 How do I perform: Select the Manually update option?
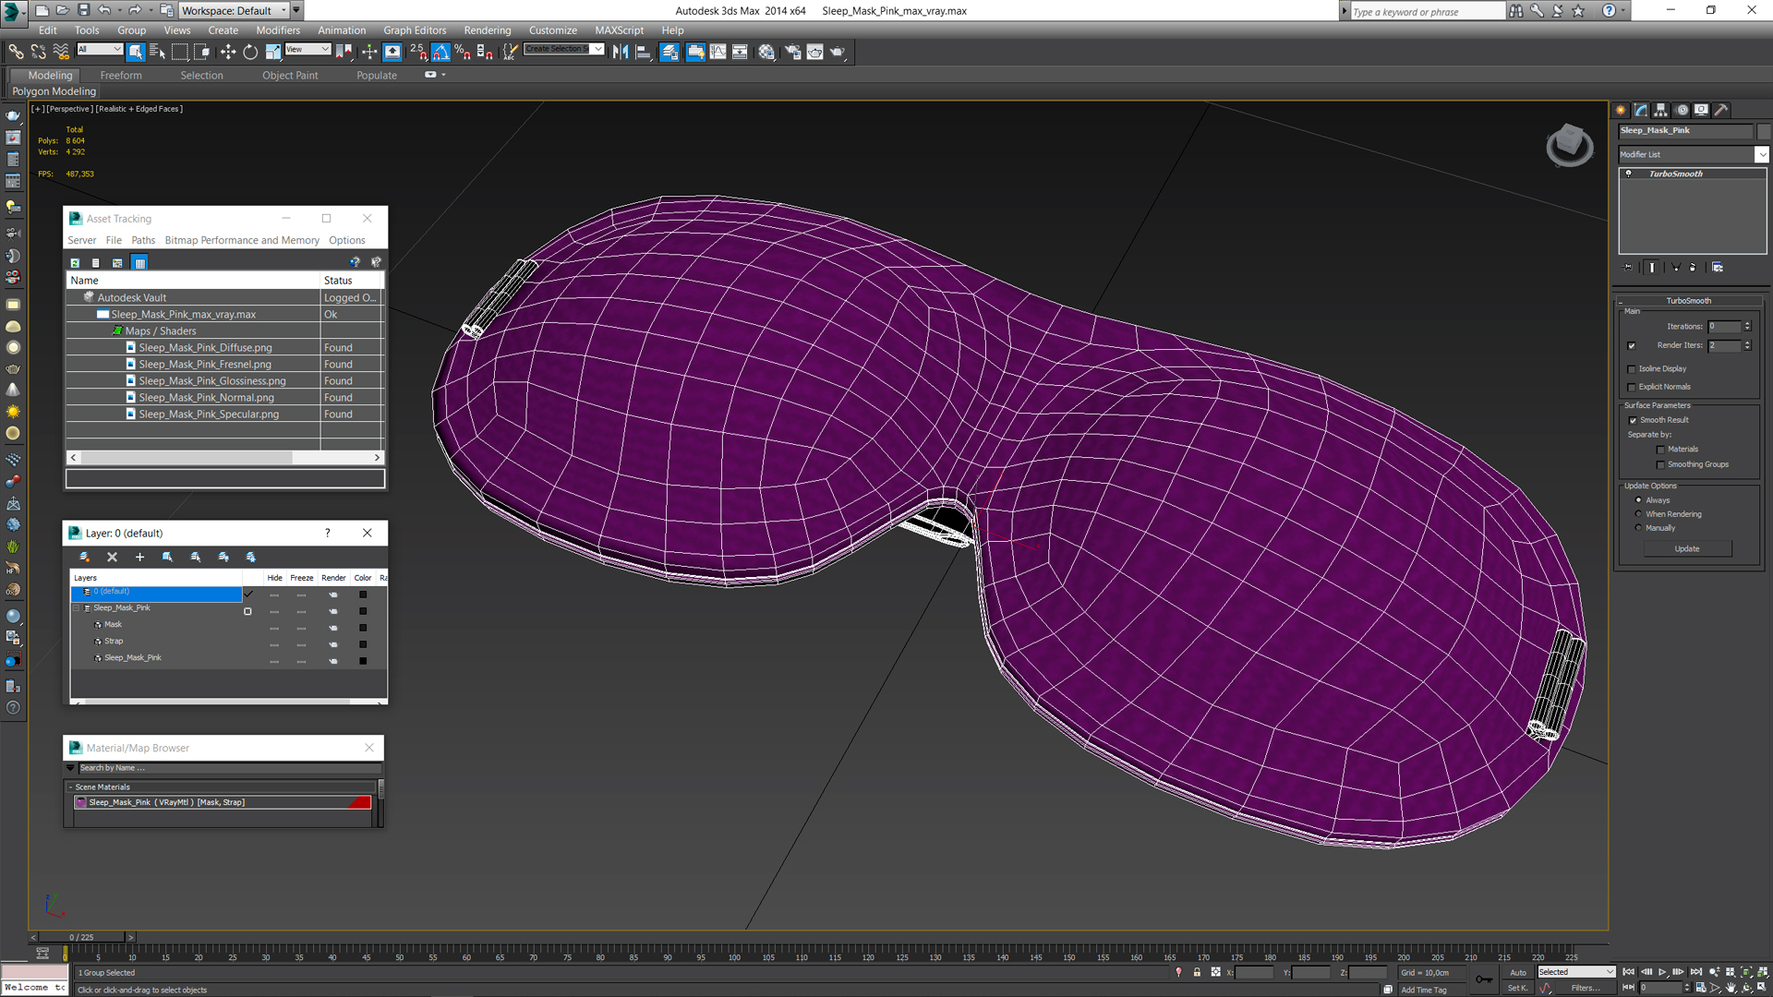point(1638,528)
